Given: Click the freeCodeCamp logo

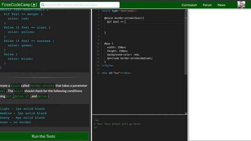Looking at the screenshot, I should click(19, 5).
